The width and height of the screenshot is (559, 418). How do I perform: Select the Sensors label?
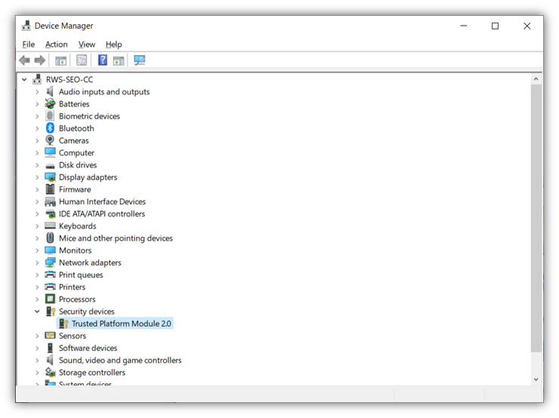72,336
